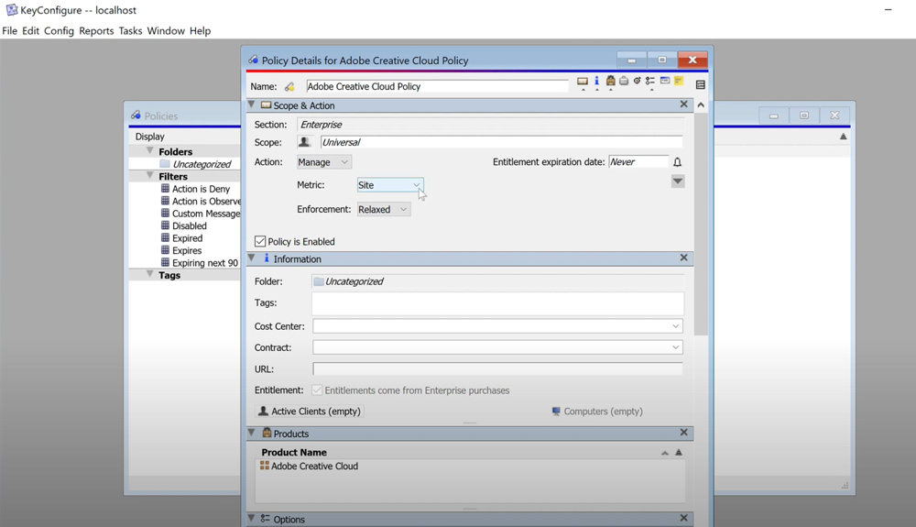Show the message window pane icon

665,81
